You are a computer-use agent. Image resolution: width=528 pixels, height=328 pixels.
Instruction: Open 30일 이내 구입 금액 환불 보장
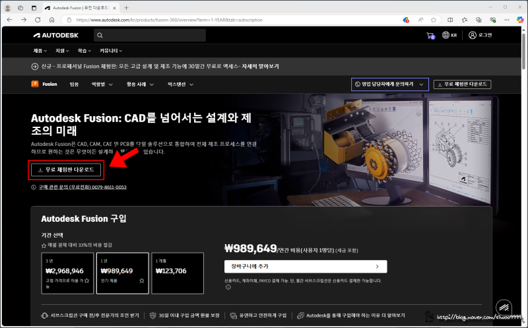pyautogui.click(x=185, y=315)
